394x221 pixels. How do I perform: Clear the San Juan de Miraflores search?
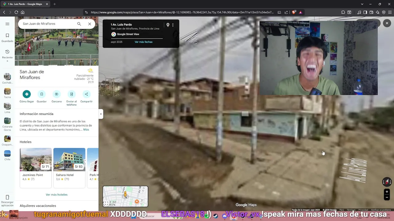click(x=90, y=24)
